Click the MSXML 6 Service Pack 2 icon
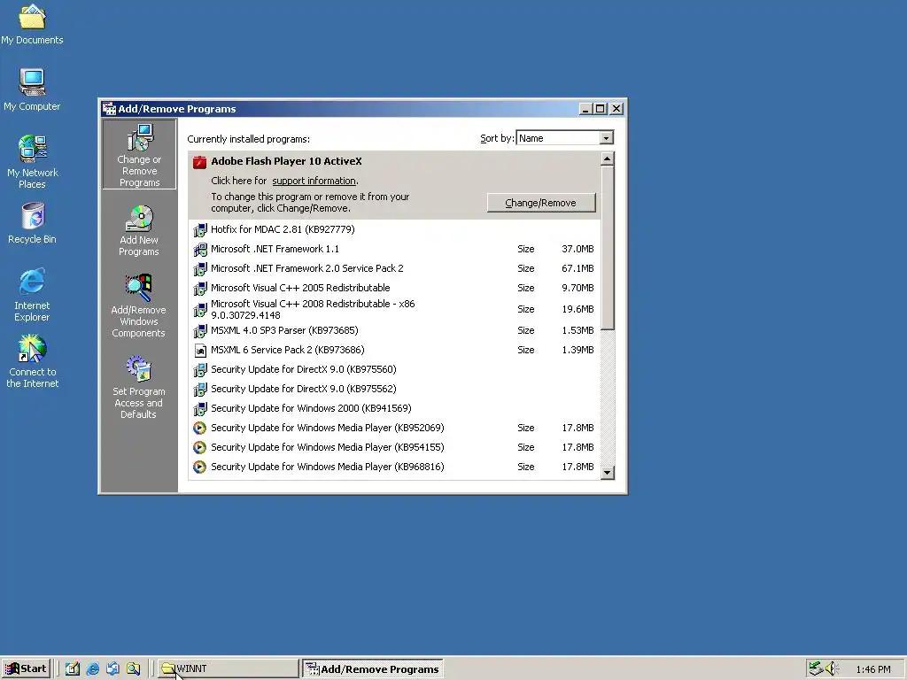 pos(199,351)
